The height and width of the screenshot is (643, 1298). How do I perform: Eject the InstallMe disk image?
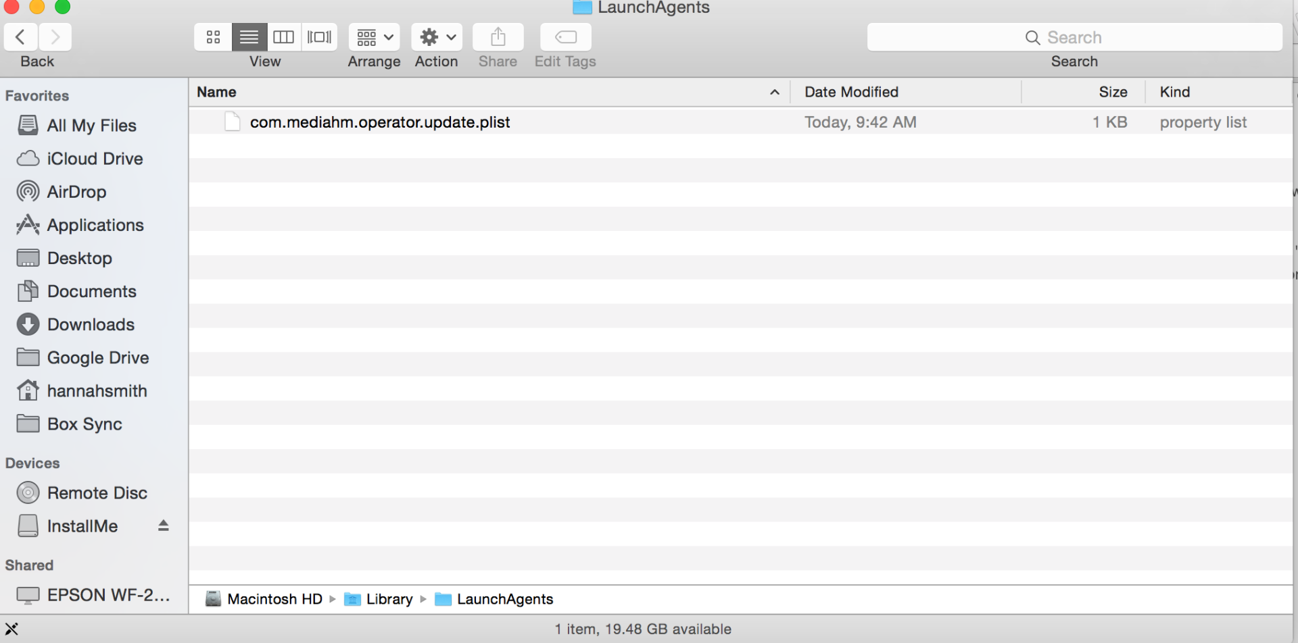coord(163,525)
